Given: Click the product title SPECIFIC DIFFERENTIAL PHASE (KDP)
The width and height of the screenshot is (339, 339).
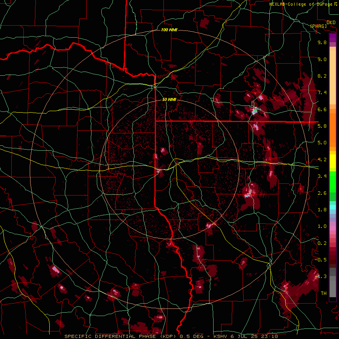Looking at the screenshot, I should point(121,336).
